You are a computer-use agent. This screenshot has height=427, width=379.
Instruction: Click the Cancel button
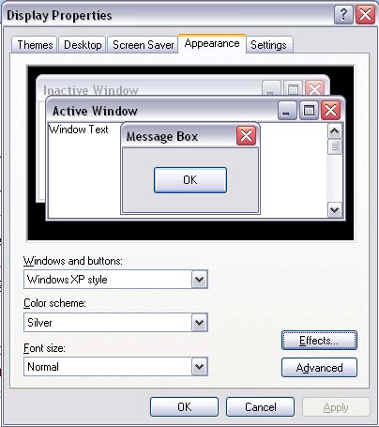[260, 407]
